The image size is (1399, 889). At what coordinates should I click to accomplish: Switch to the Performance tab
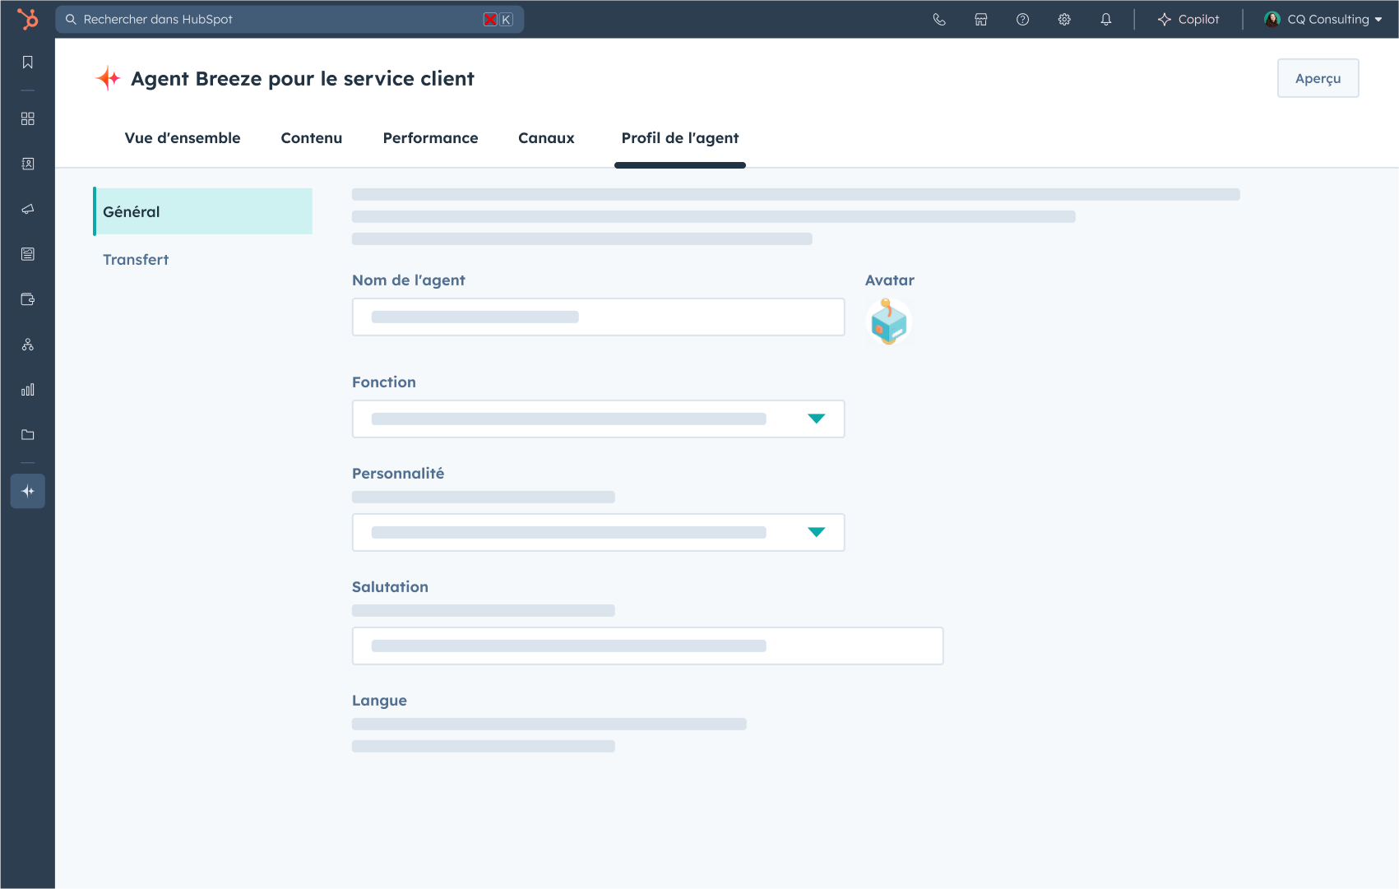[430, 138]
